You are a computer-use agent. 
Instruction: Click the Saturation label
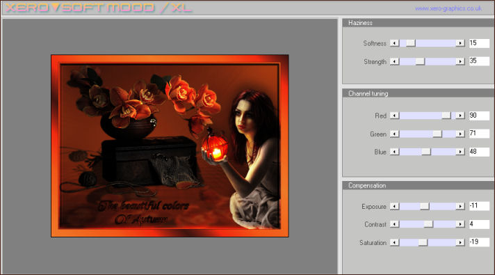[x=373, y=243]
